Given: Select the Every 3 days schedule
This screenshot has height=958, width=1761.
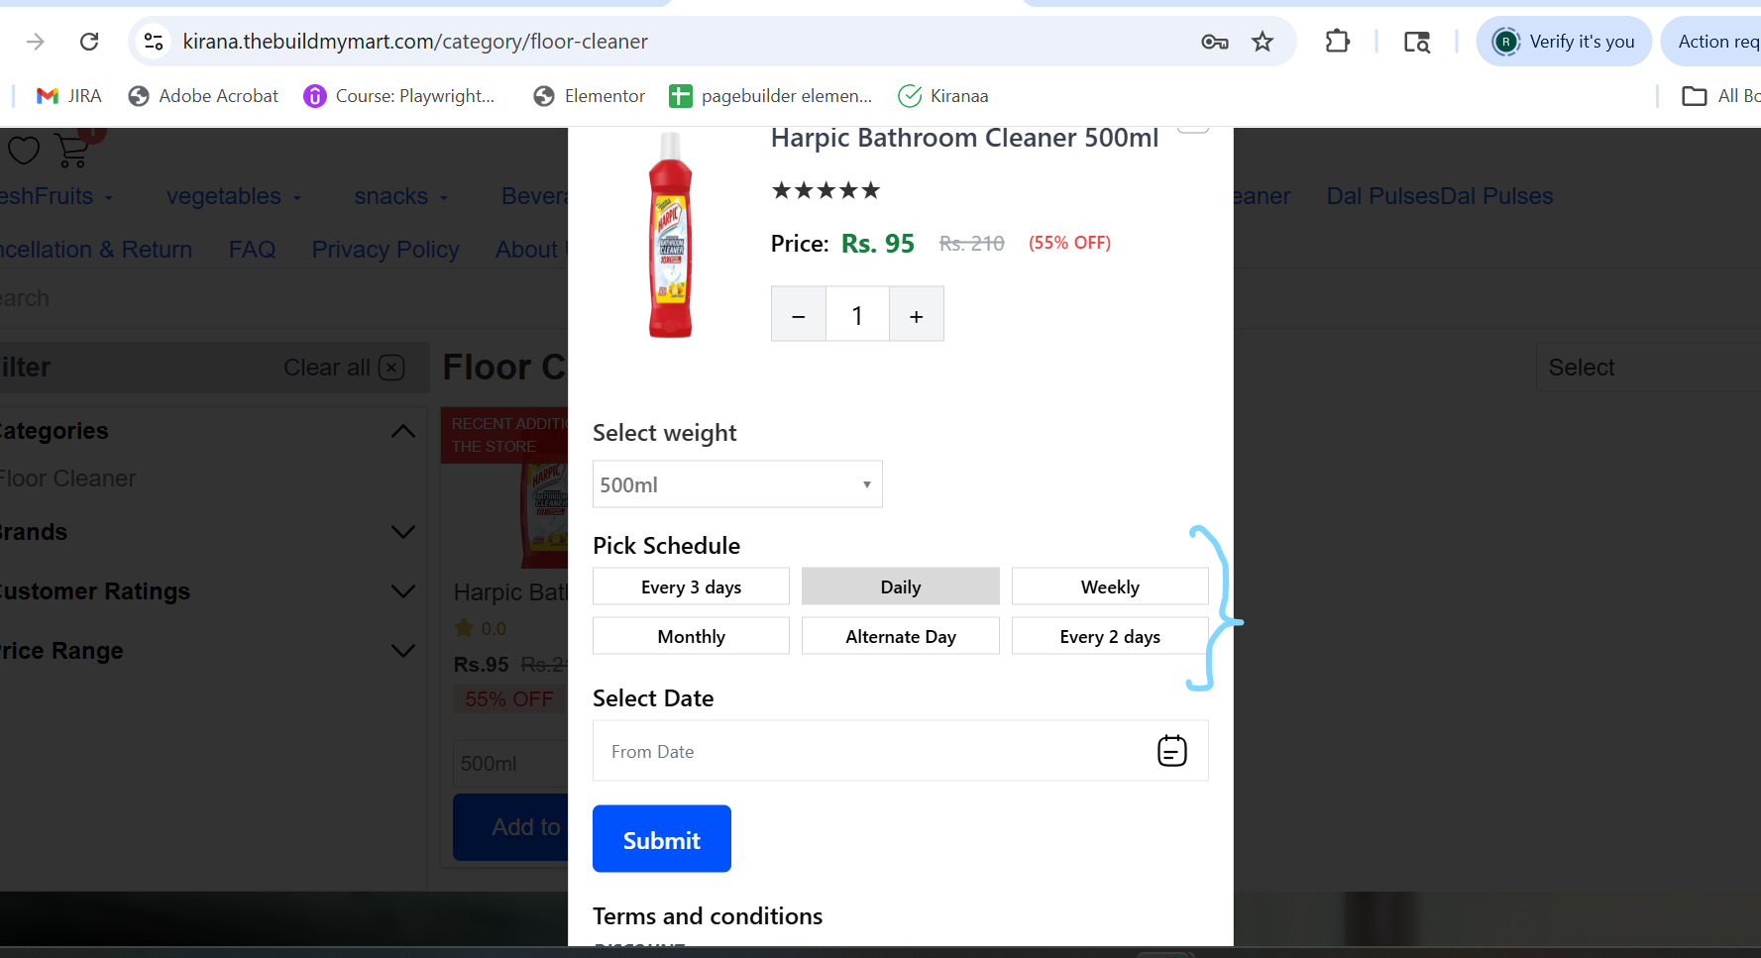Looking at the screenshot, I should (x=691, y=586).
